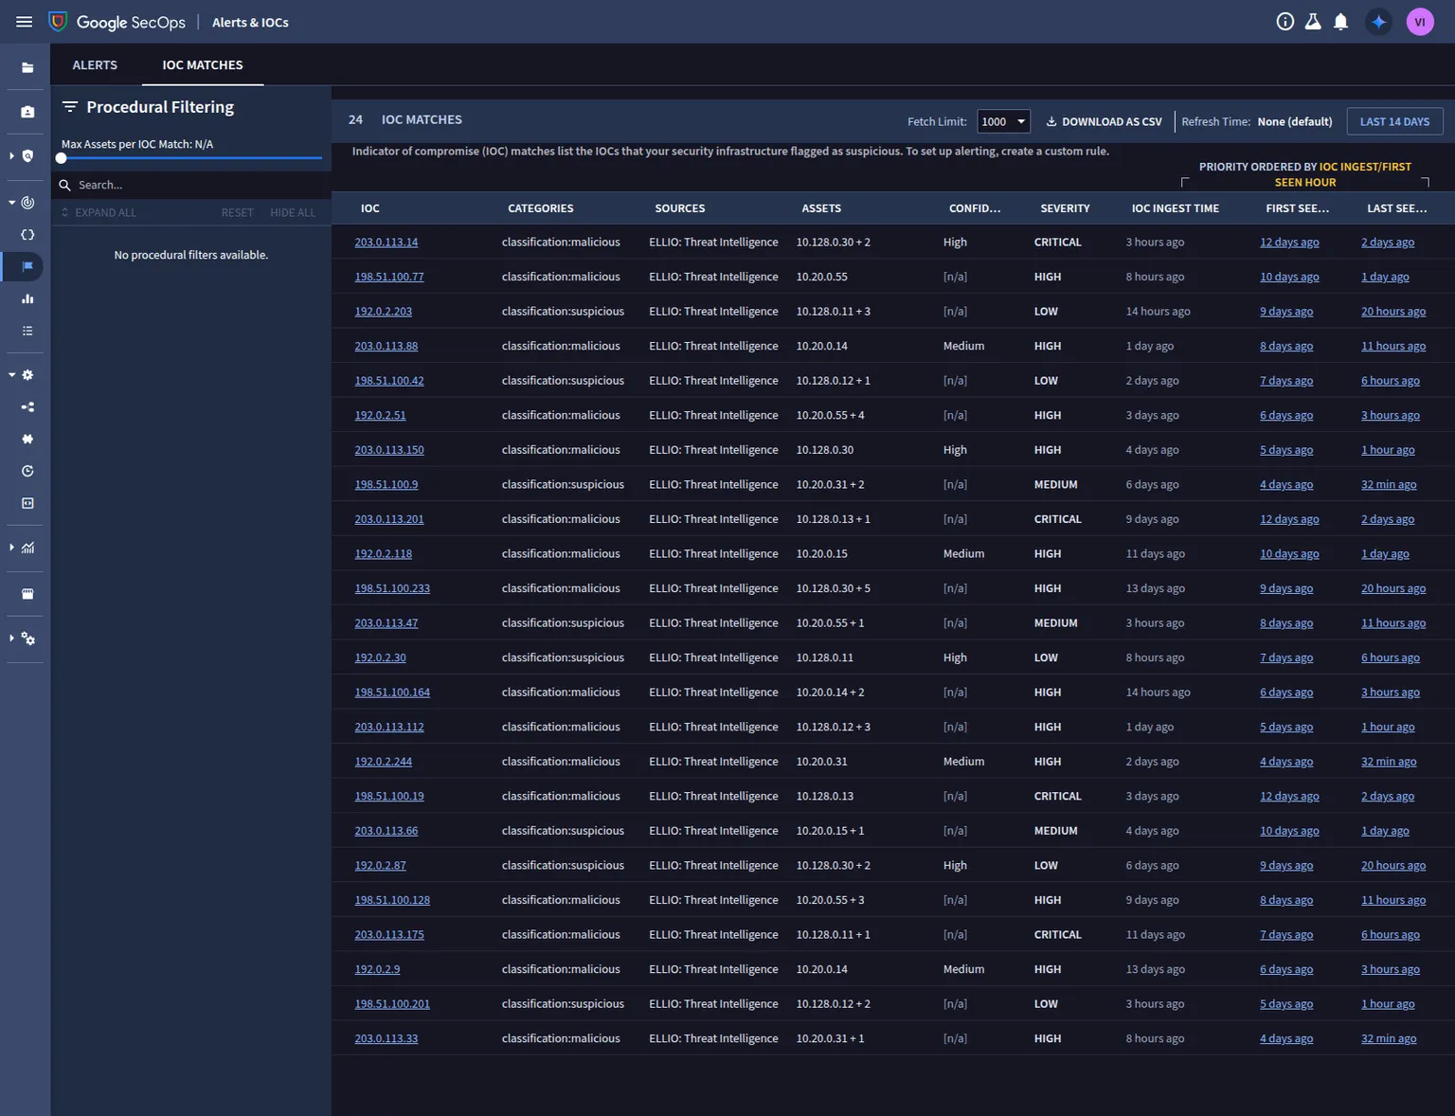This screenshot has height=1116, width=1455.
Task: Open the radar detection sidebar icon
Action: (x=27, y=203)
